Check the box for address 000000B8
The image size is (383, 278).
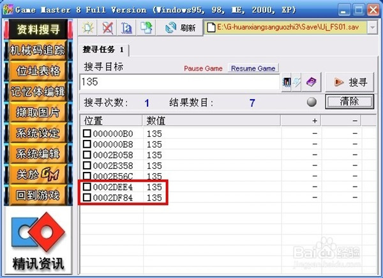[87, 144]
